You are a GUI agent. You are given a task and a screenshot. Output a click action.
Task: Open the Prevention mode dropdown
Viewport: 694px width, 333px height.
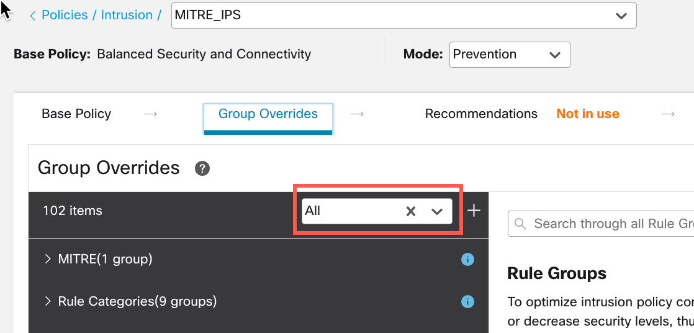pyautogui.click(x=554, y=55)
